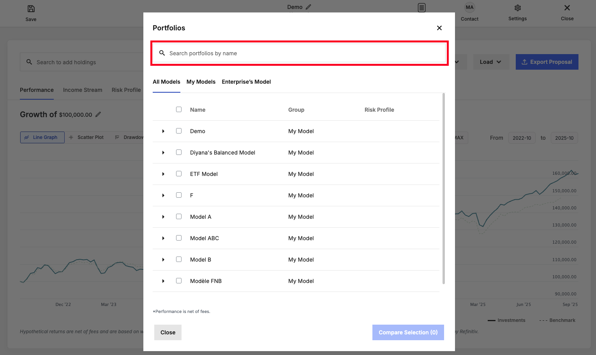Click the Modèle FNB portfolio name
This screenshot has height=355, width=596.
(x=206, y=281)
